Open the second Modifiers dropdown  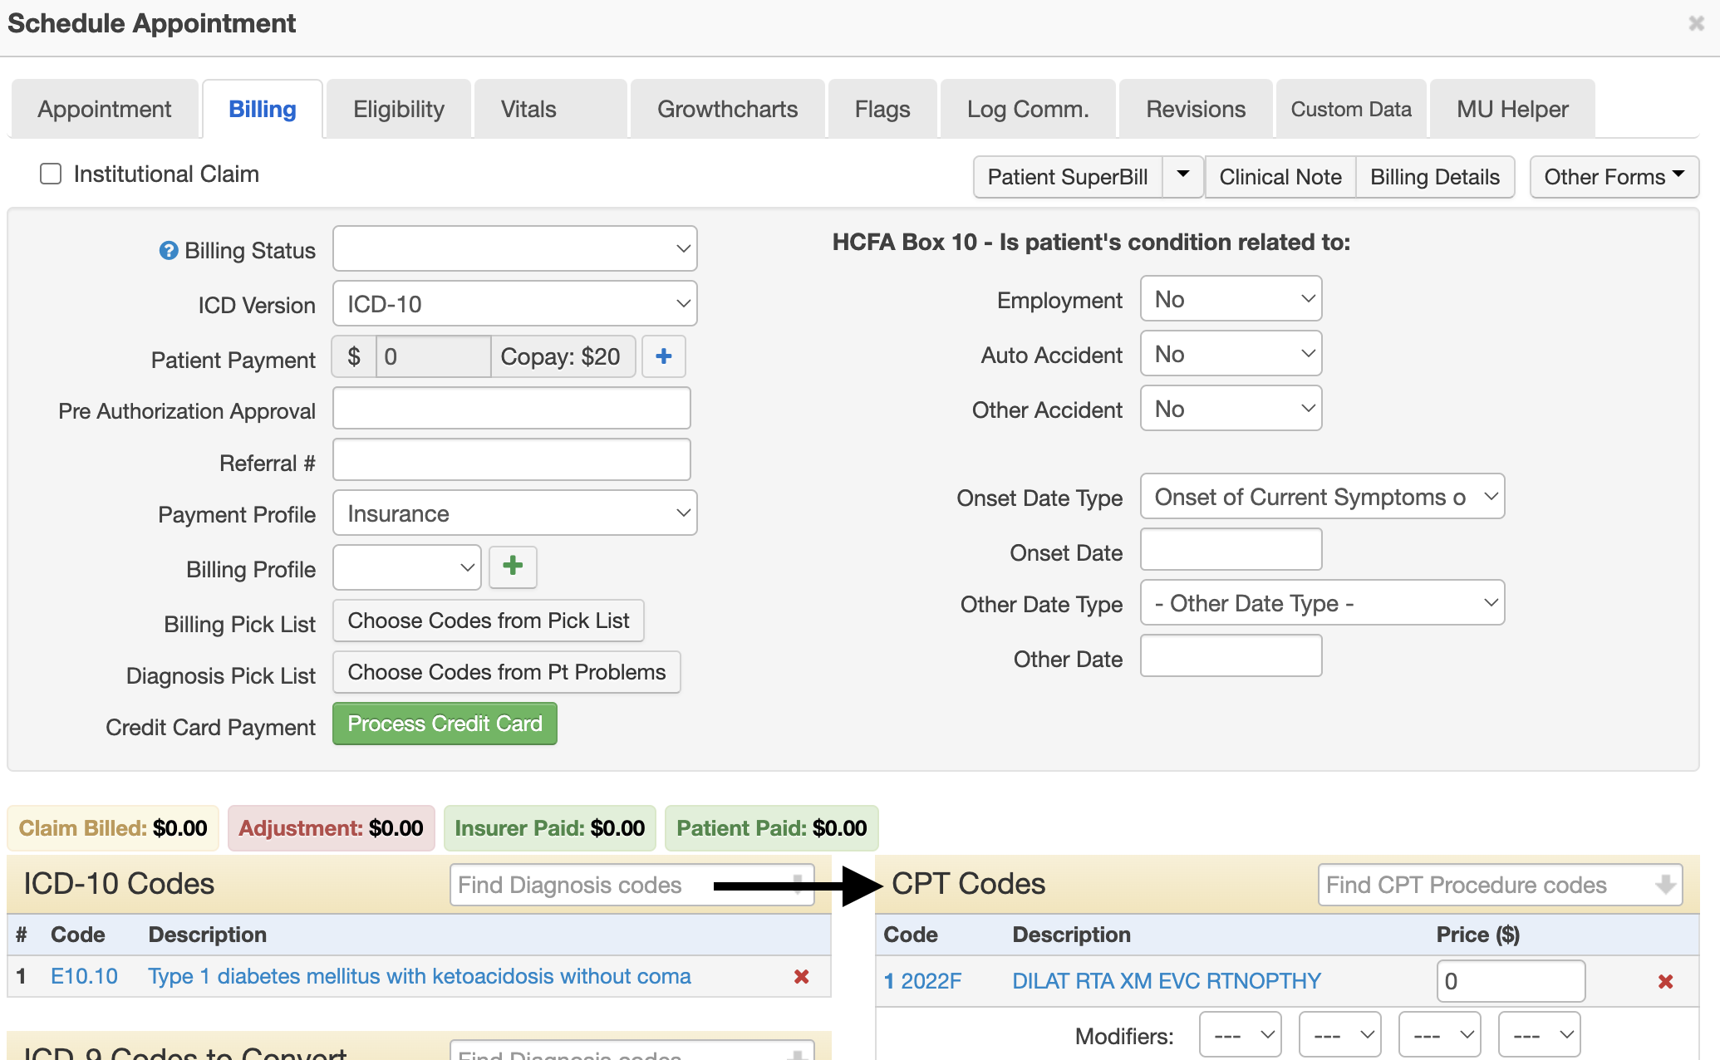pos(1340,1034)
